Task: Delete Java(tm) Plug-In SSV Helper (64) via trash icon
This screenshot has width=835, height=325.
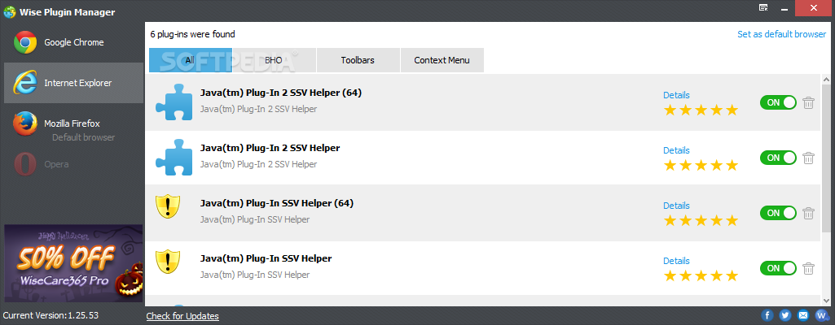Action: (808, 213)
